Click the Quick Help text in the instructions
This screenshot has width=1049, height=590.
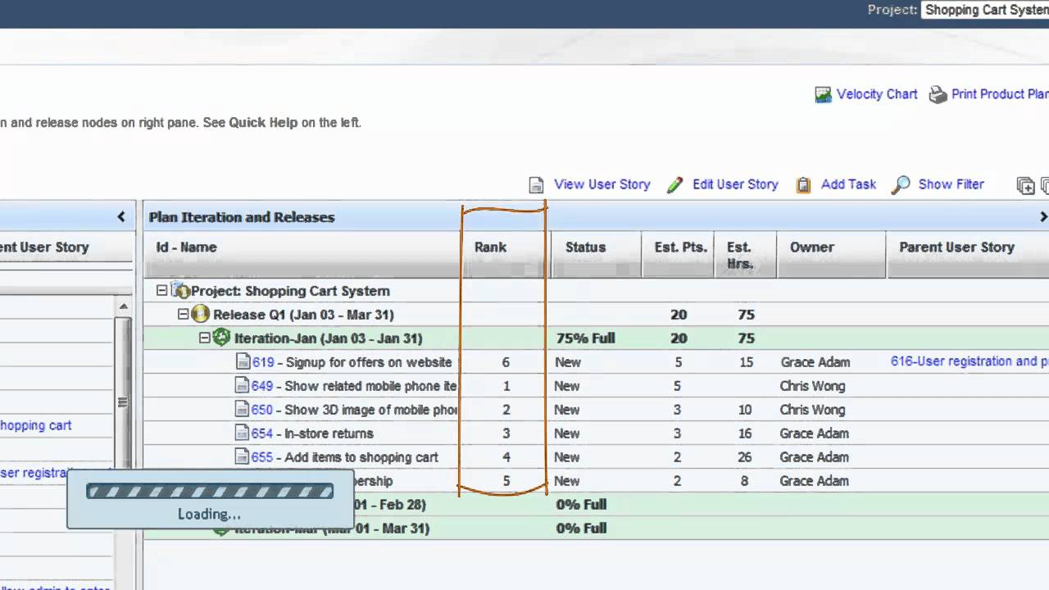click(x=262, y=123)
